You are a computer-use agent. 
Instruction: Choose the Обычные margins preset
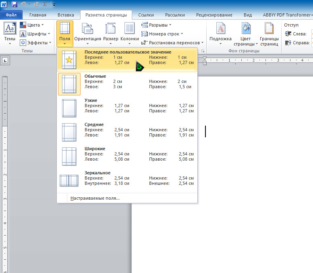tap(127, 84)
